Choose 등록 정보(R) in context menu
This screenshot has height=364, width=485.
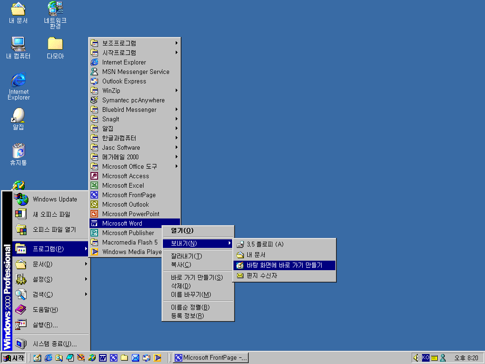click(198, 316)
